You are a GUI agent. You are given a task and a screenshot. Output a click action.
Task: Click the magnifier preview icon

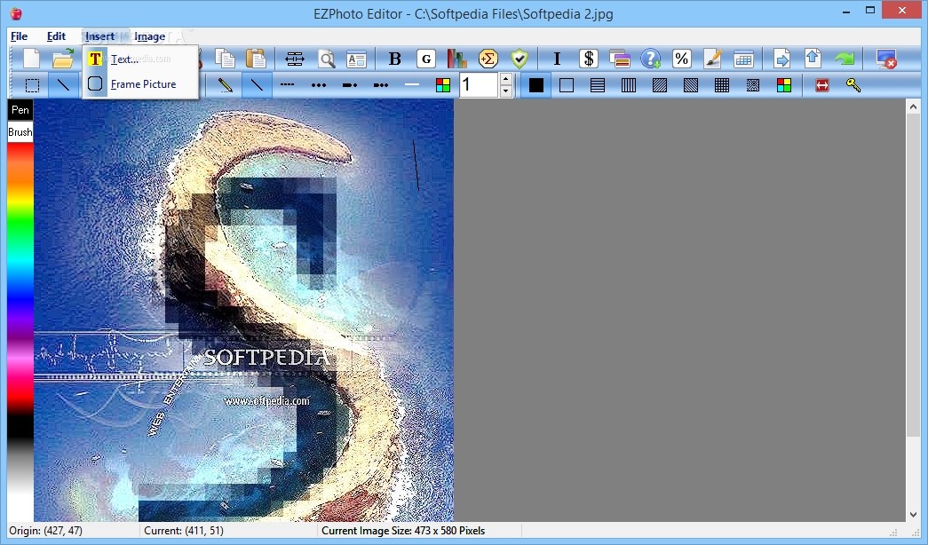pyautogui.click(x=326, y=59)
